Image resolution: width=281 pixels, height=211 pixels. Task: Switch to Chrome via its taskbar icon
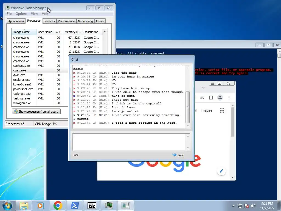coord(58,206)
